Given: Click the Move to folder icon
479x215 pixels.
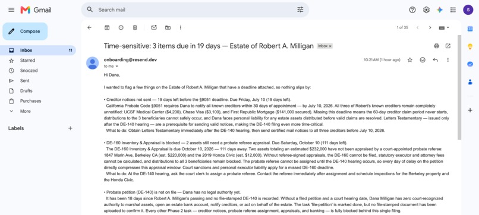Looking at the screenshot, I should [168, 27].
